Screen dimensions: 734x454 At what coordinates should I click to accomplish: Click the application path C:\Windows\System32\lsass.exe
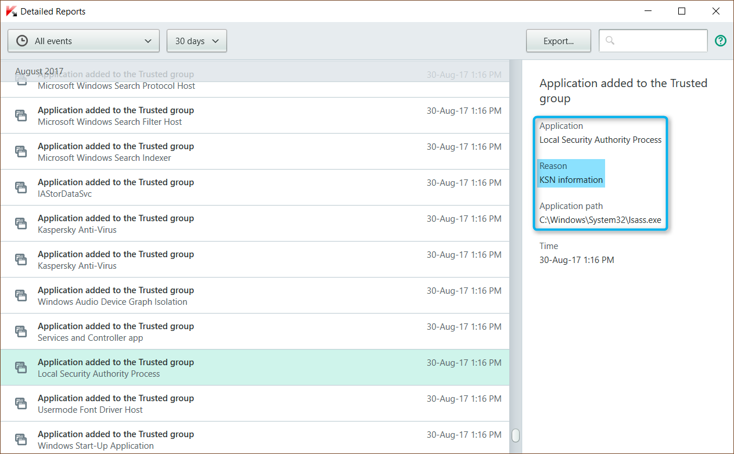point(600,220)
